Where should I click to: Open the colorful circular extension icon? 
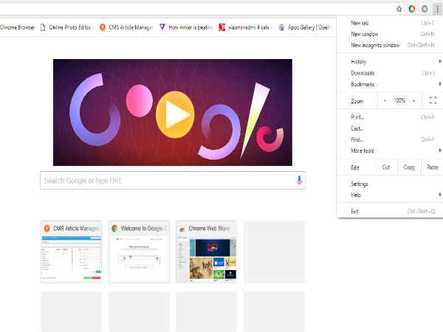(412, 9)
